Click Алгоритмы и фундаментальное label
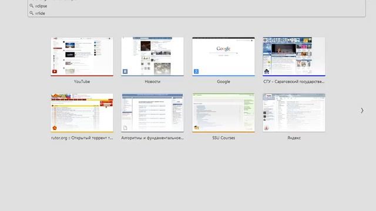The width and height of the screenshot is (376, 211). [153, 138]
